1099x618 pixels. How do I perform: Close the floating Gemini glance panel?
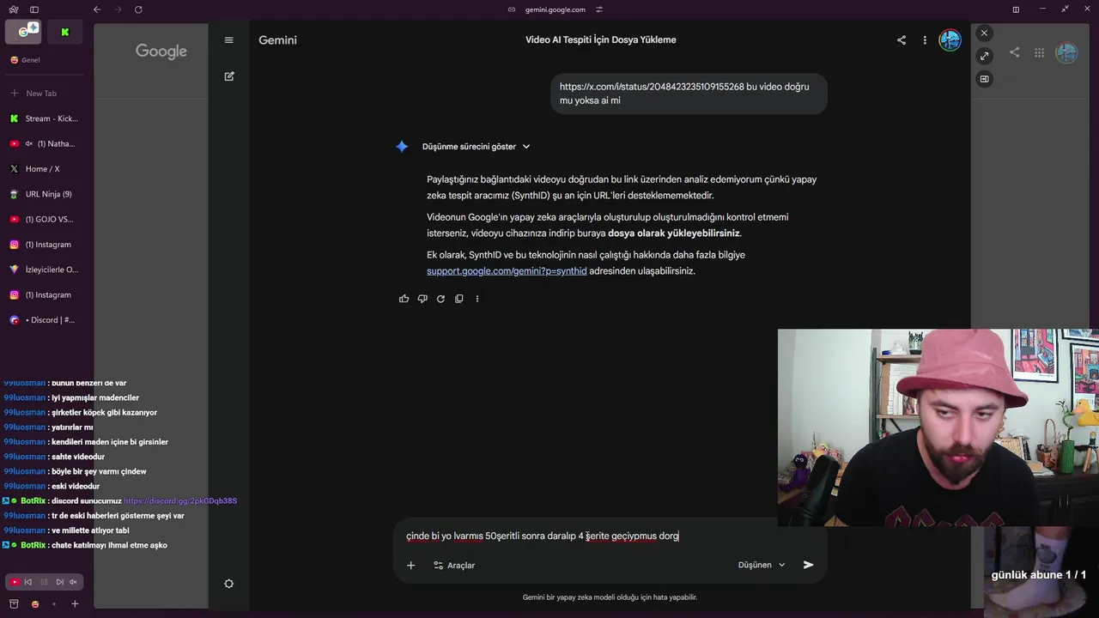(x=984, y=33)
